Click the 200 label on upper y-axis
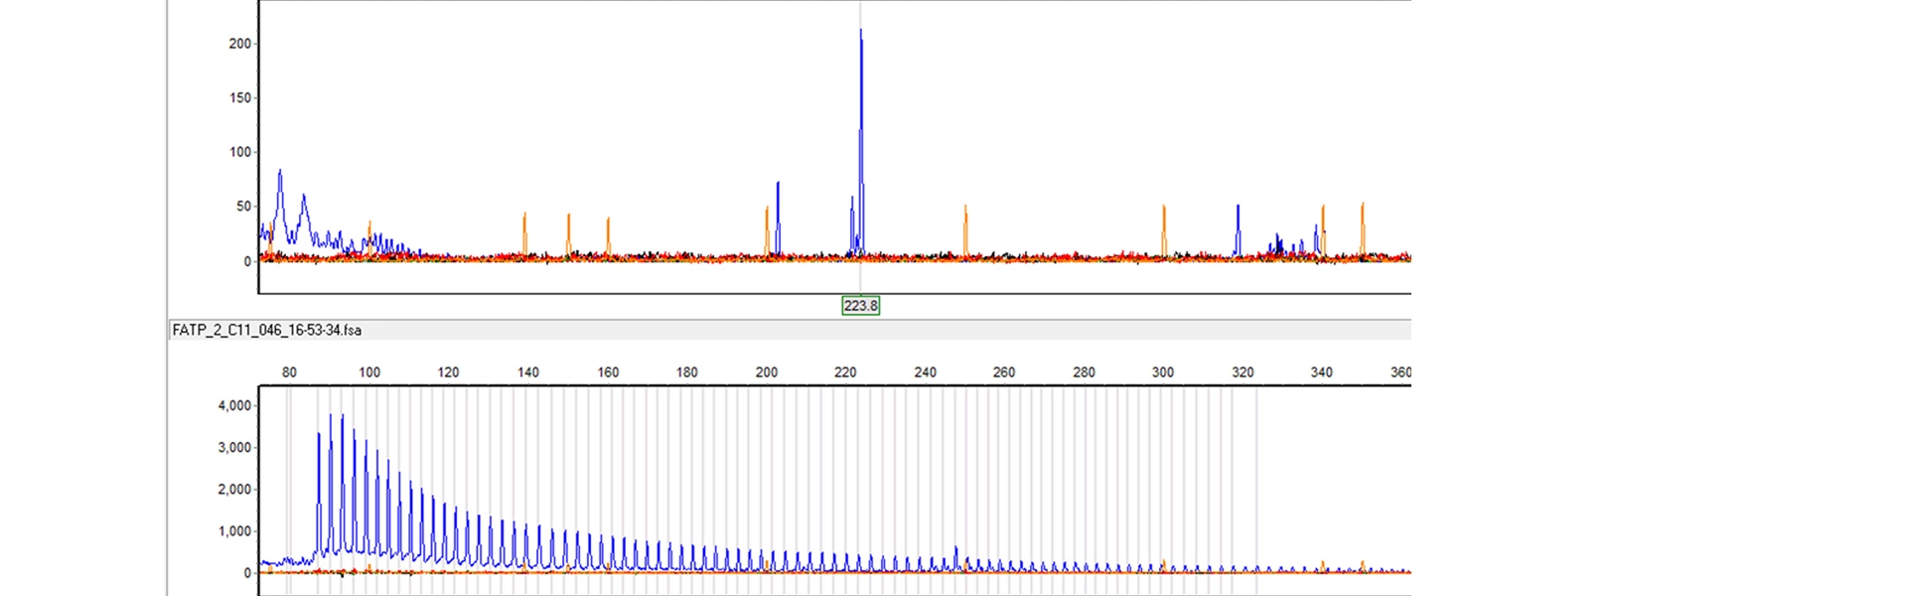This screenshot has width=1907, height=596. click(239, 44)
